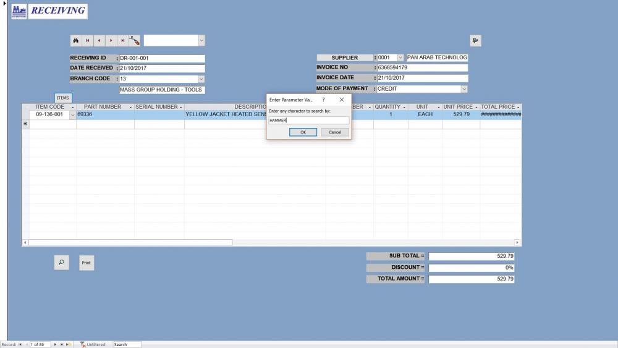Click the Total Amount value field
The width and height of the screenshot is (618, 348).
[x=472, y=279]
